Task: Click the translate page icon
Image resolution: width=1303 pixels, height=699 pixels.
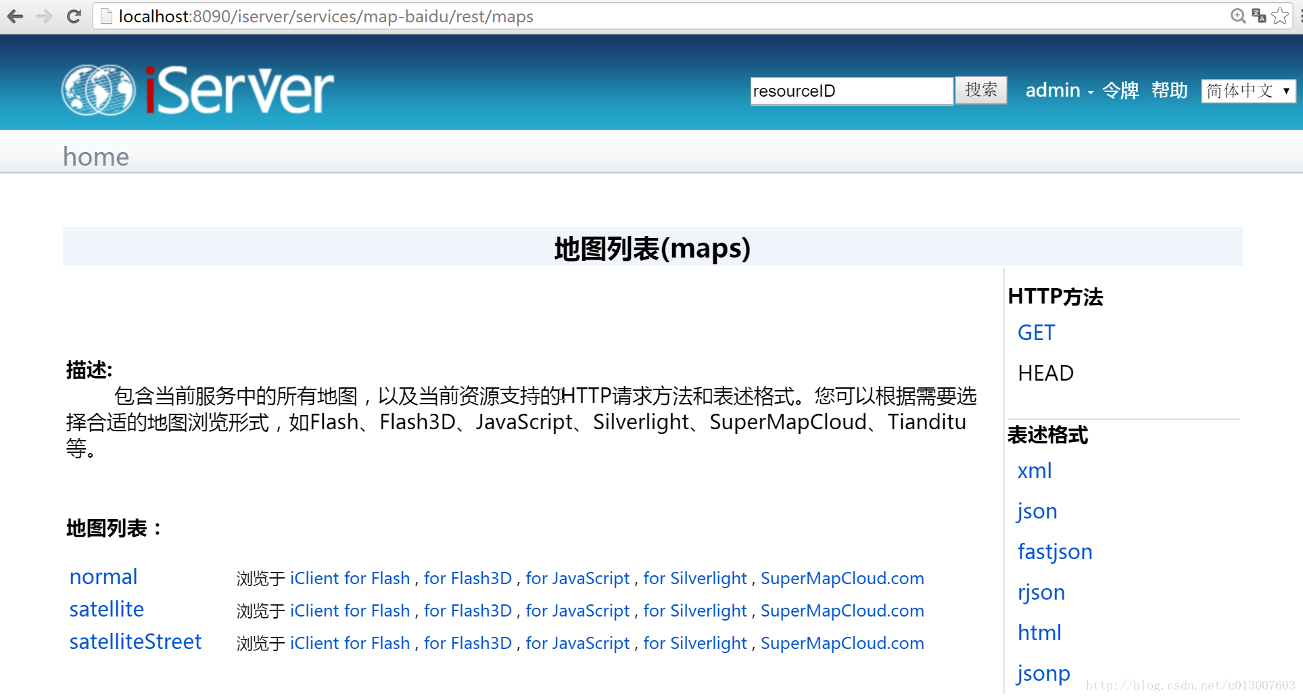Action: [x=1258, y=16]
